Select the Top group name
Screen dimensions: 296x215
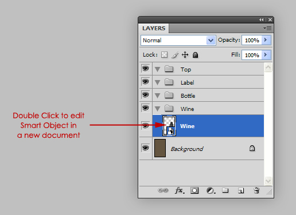[x=186, y=70]
